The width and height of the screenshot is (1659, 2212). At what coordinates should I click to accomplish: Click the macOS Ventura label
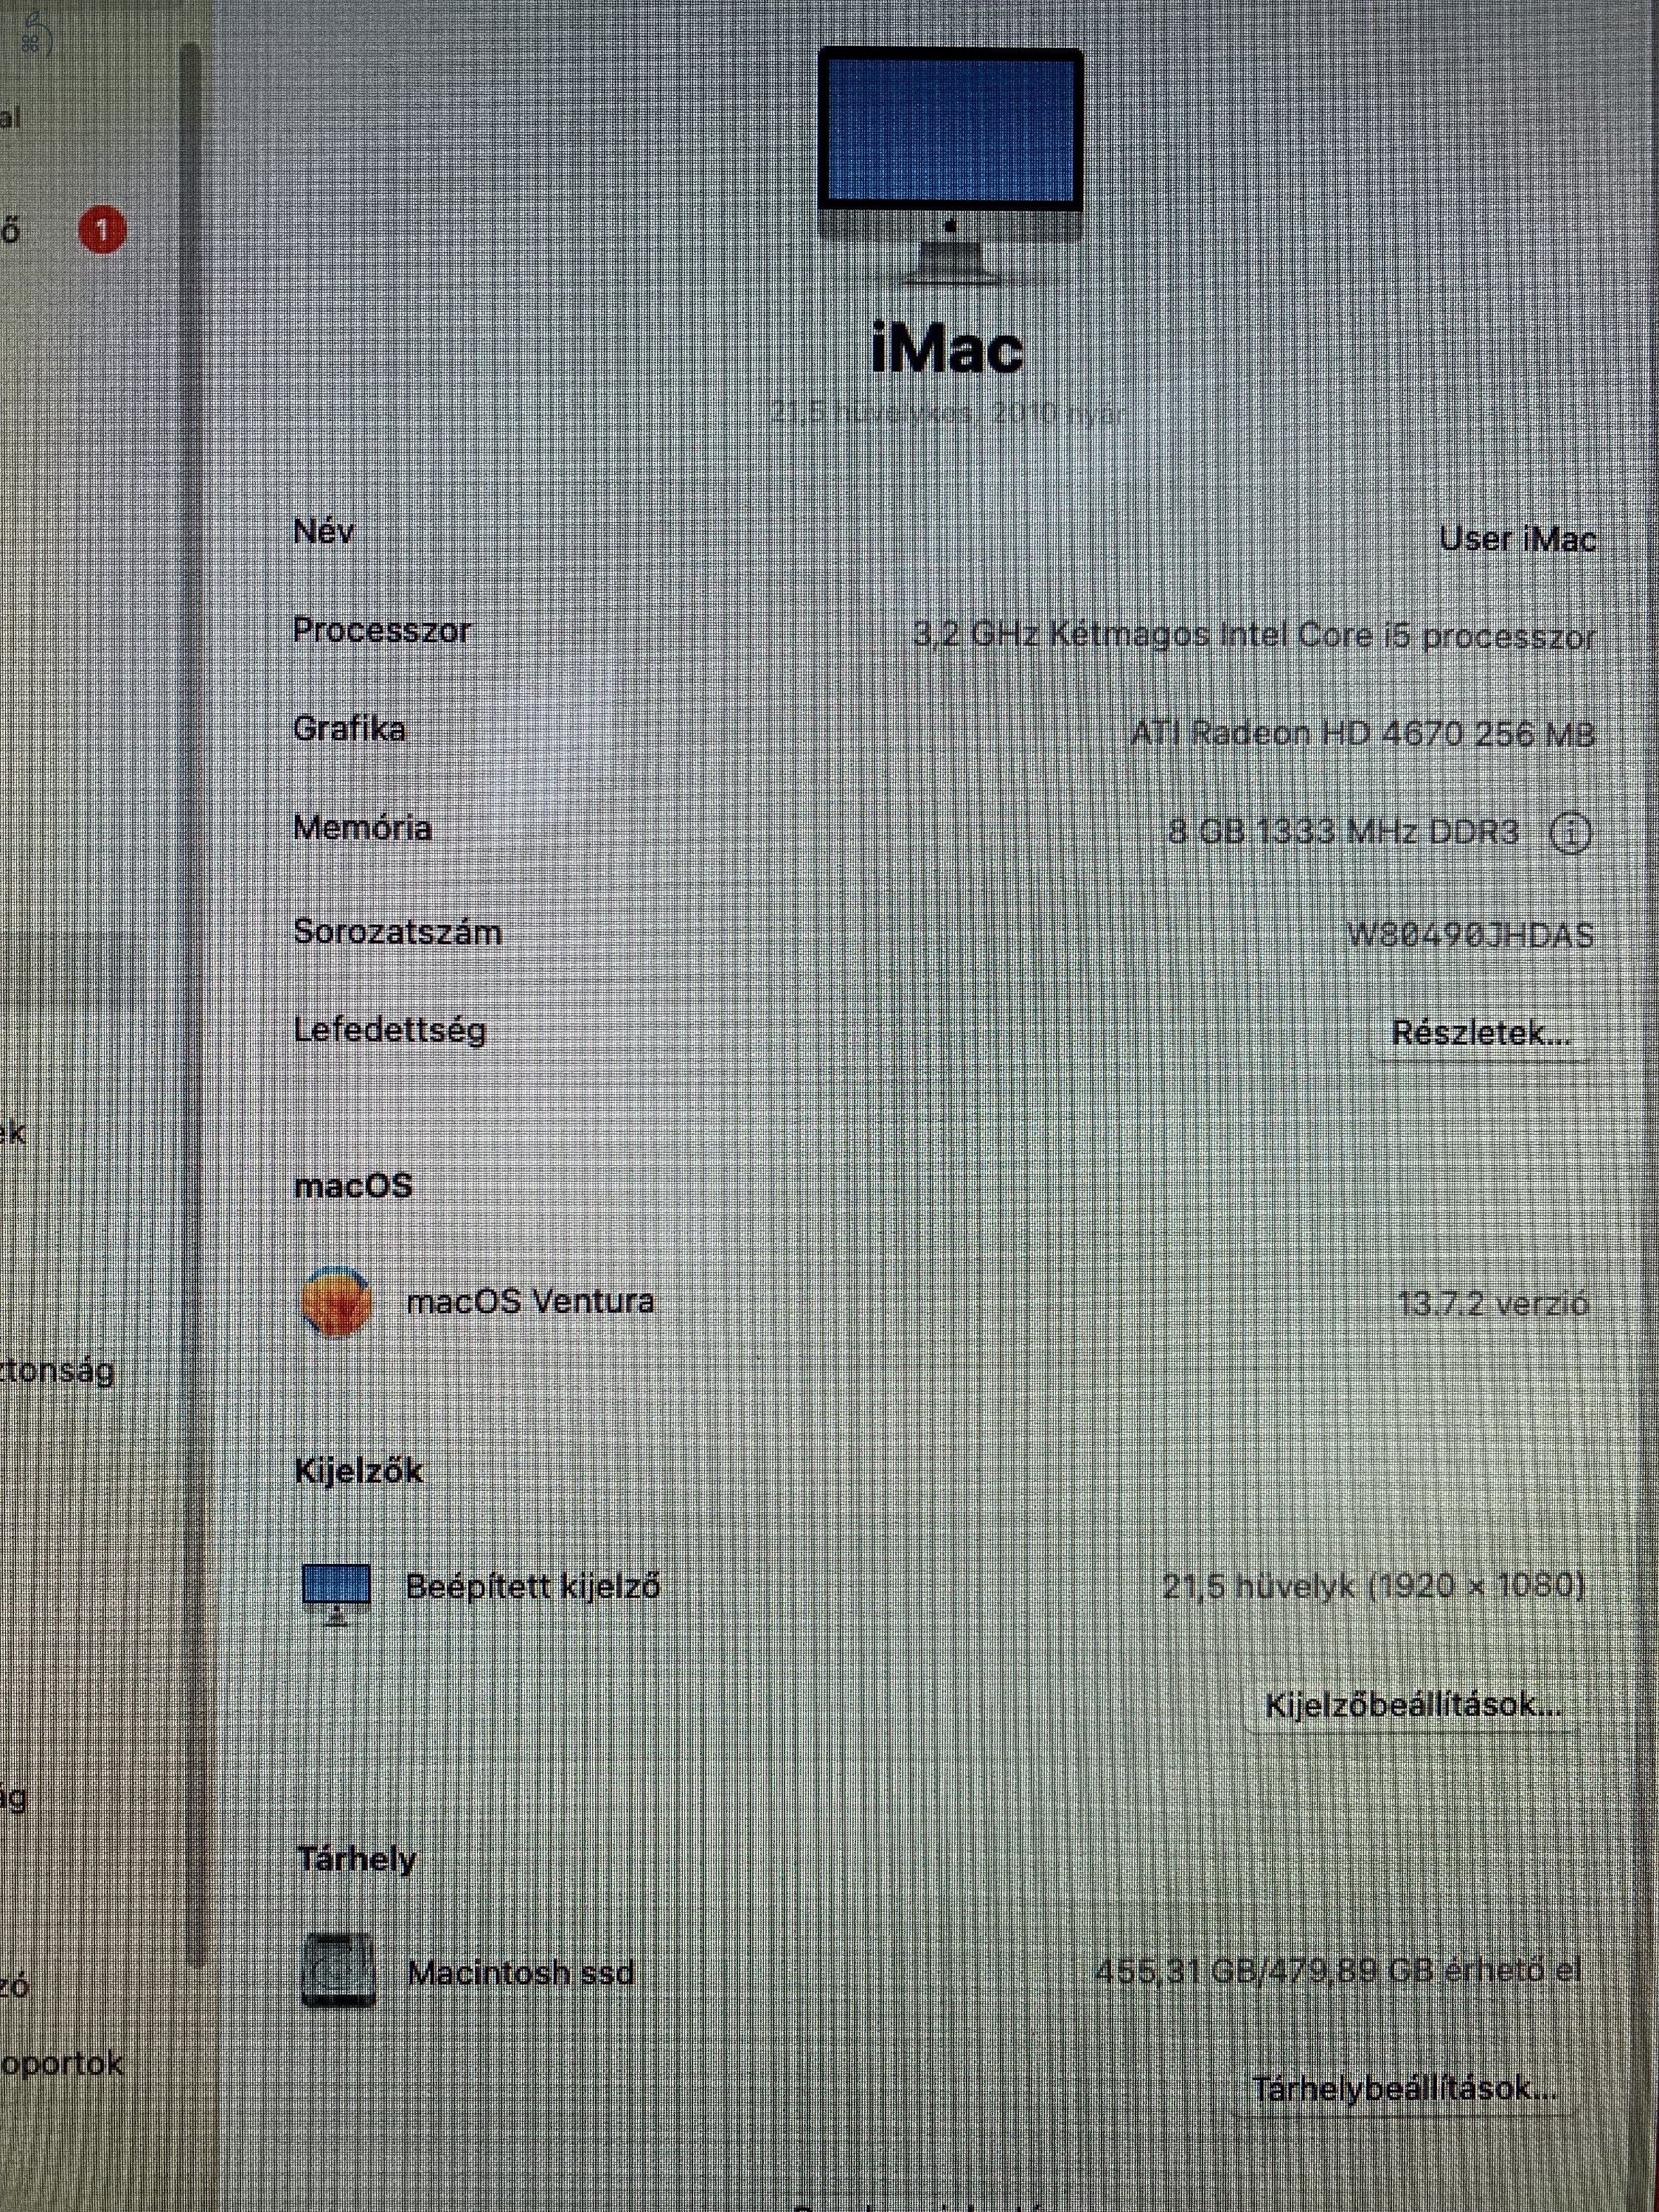coord(530,1301)
